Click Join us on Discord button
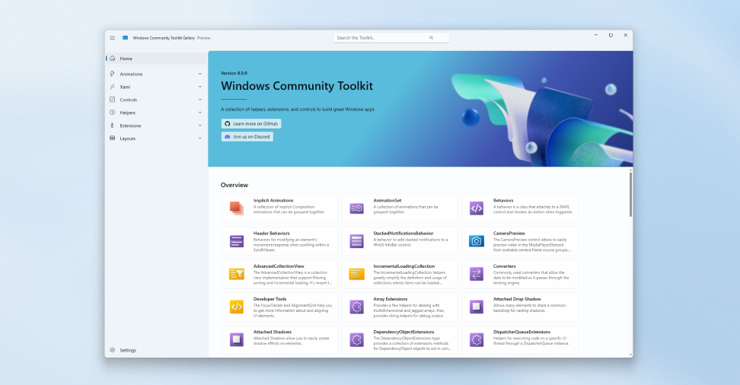Screen dimensions: 740x385 [x=247, y=136]
